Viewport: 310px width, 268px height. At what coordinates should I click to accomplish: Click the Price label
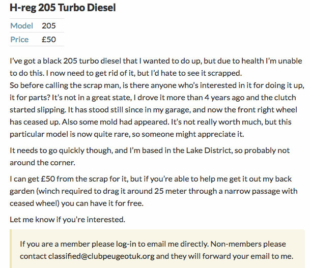tap(19, 40)
